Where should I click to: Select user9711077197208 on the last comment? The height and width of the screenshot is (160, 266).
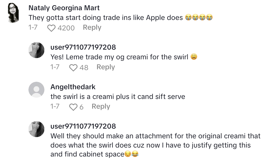(x=83, y=126)
